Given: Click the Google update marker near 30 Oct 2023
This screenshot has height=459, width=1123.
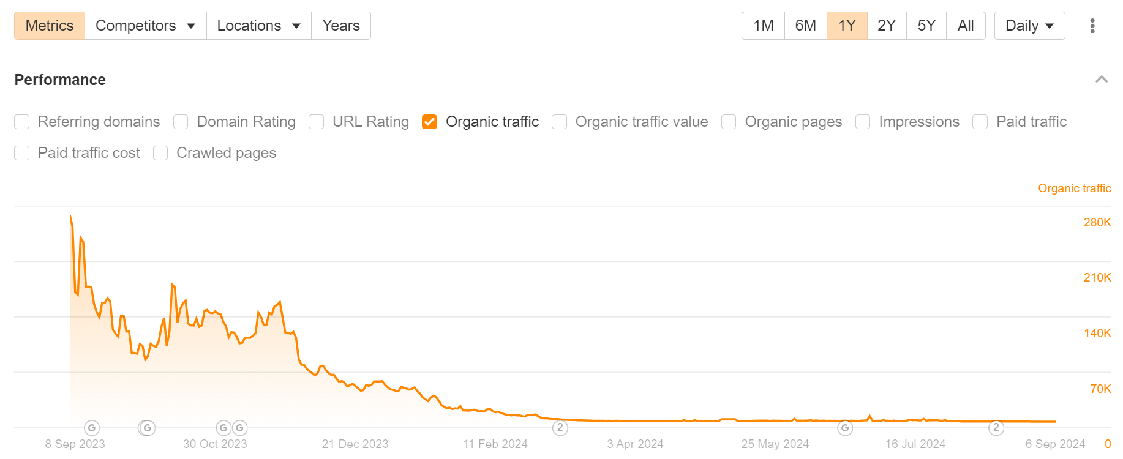Looking at the screenshot, I should (224, 428).
